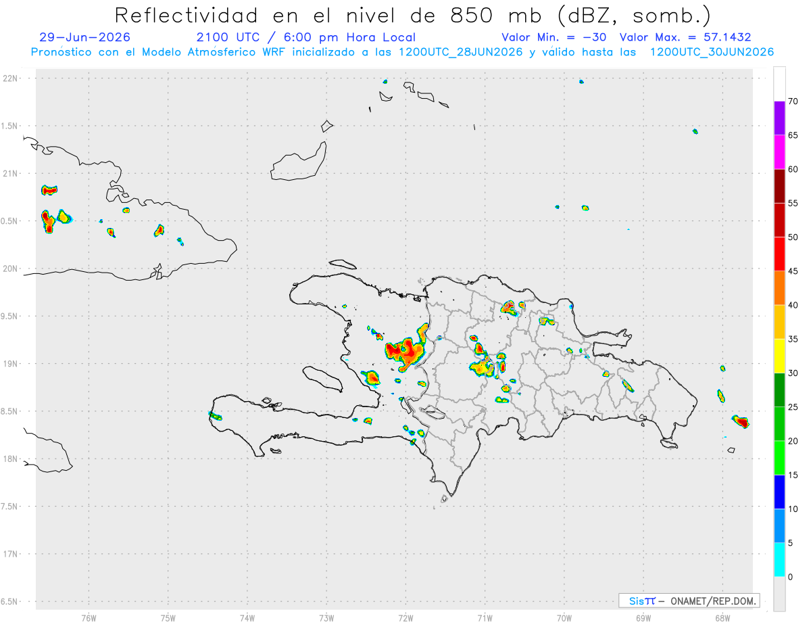Click the '19N' latitude label
The height and width of the screenshot is (627, 811).
click(x=11, y=364)
